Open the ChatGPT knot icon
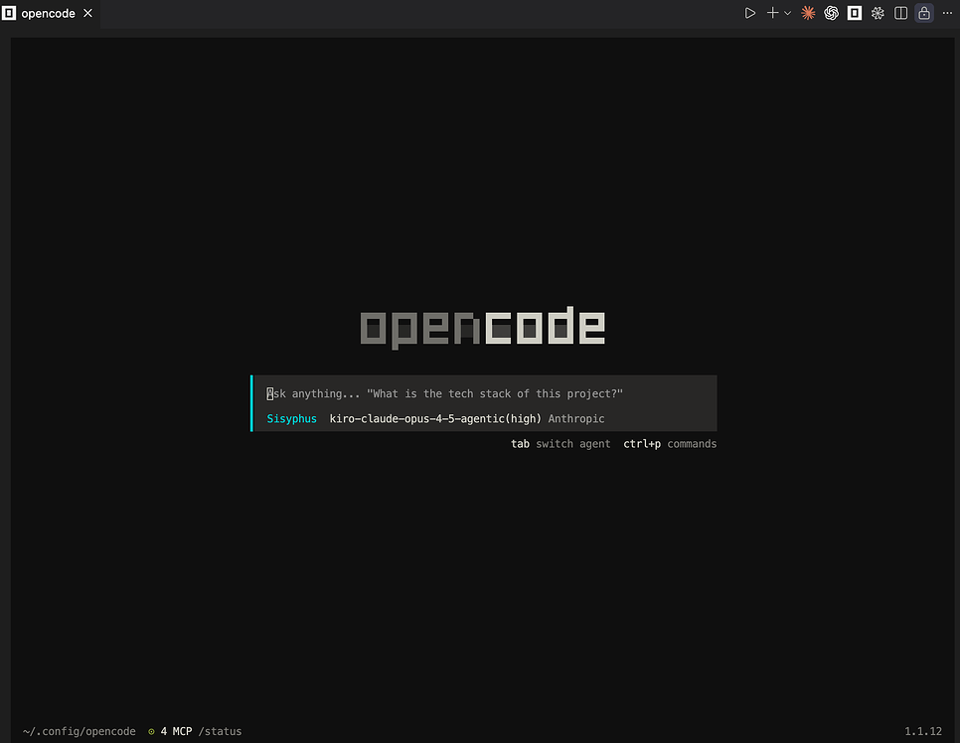 [831, 13]
